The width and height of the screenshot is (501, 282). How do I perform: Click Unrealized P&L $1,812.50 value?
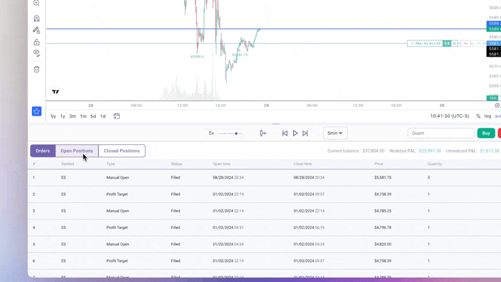click(x=490, y=151)
